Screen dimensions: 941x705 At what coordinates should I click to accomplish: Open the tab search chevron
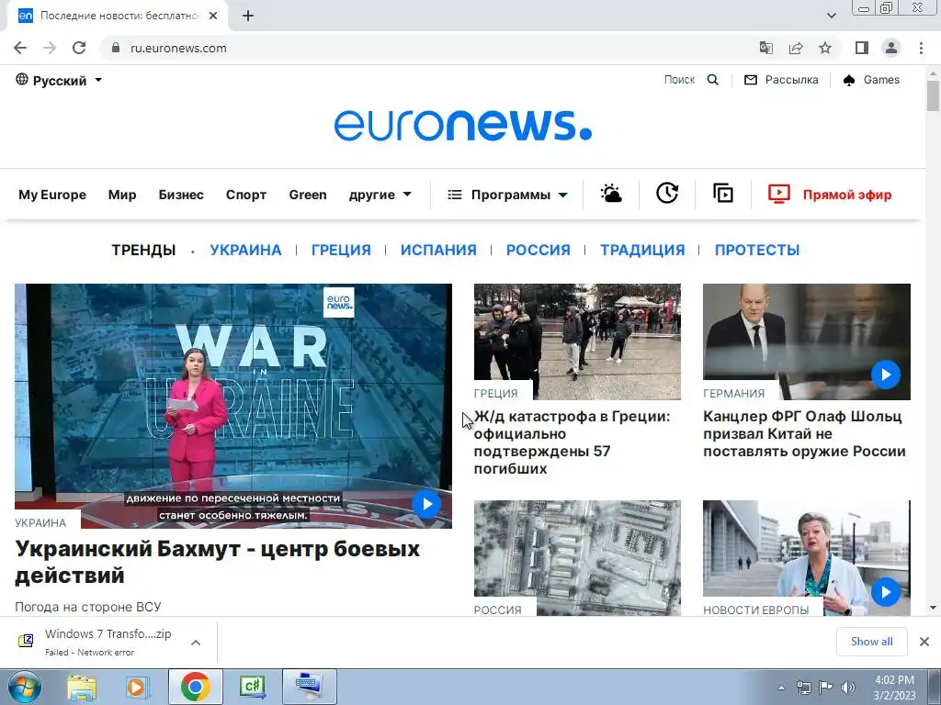click(831, 16)
